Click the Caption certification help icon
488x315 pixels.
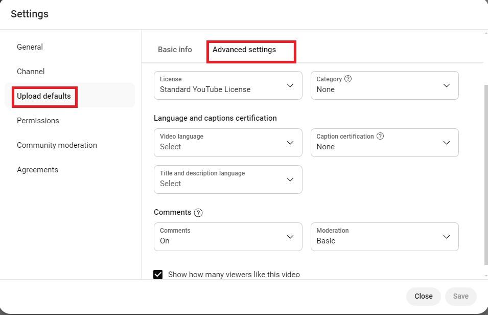380,136
